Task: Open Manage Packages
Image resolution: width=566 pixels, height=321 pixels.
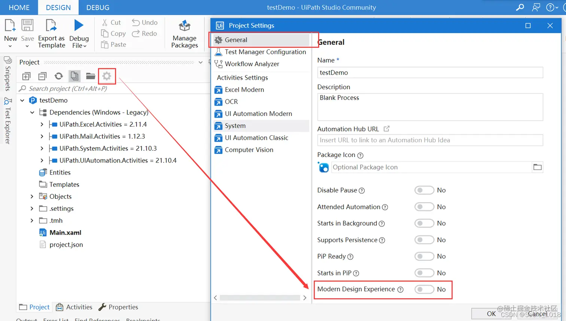Action: click(185, 34)
